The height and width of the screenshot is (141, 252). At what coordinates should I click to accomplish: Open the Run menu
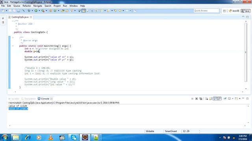(65, 6)
